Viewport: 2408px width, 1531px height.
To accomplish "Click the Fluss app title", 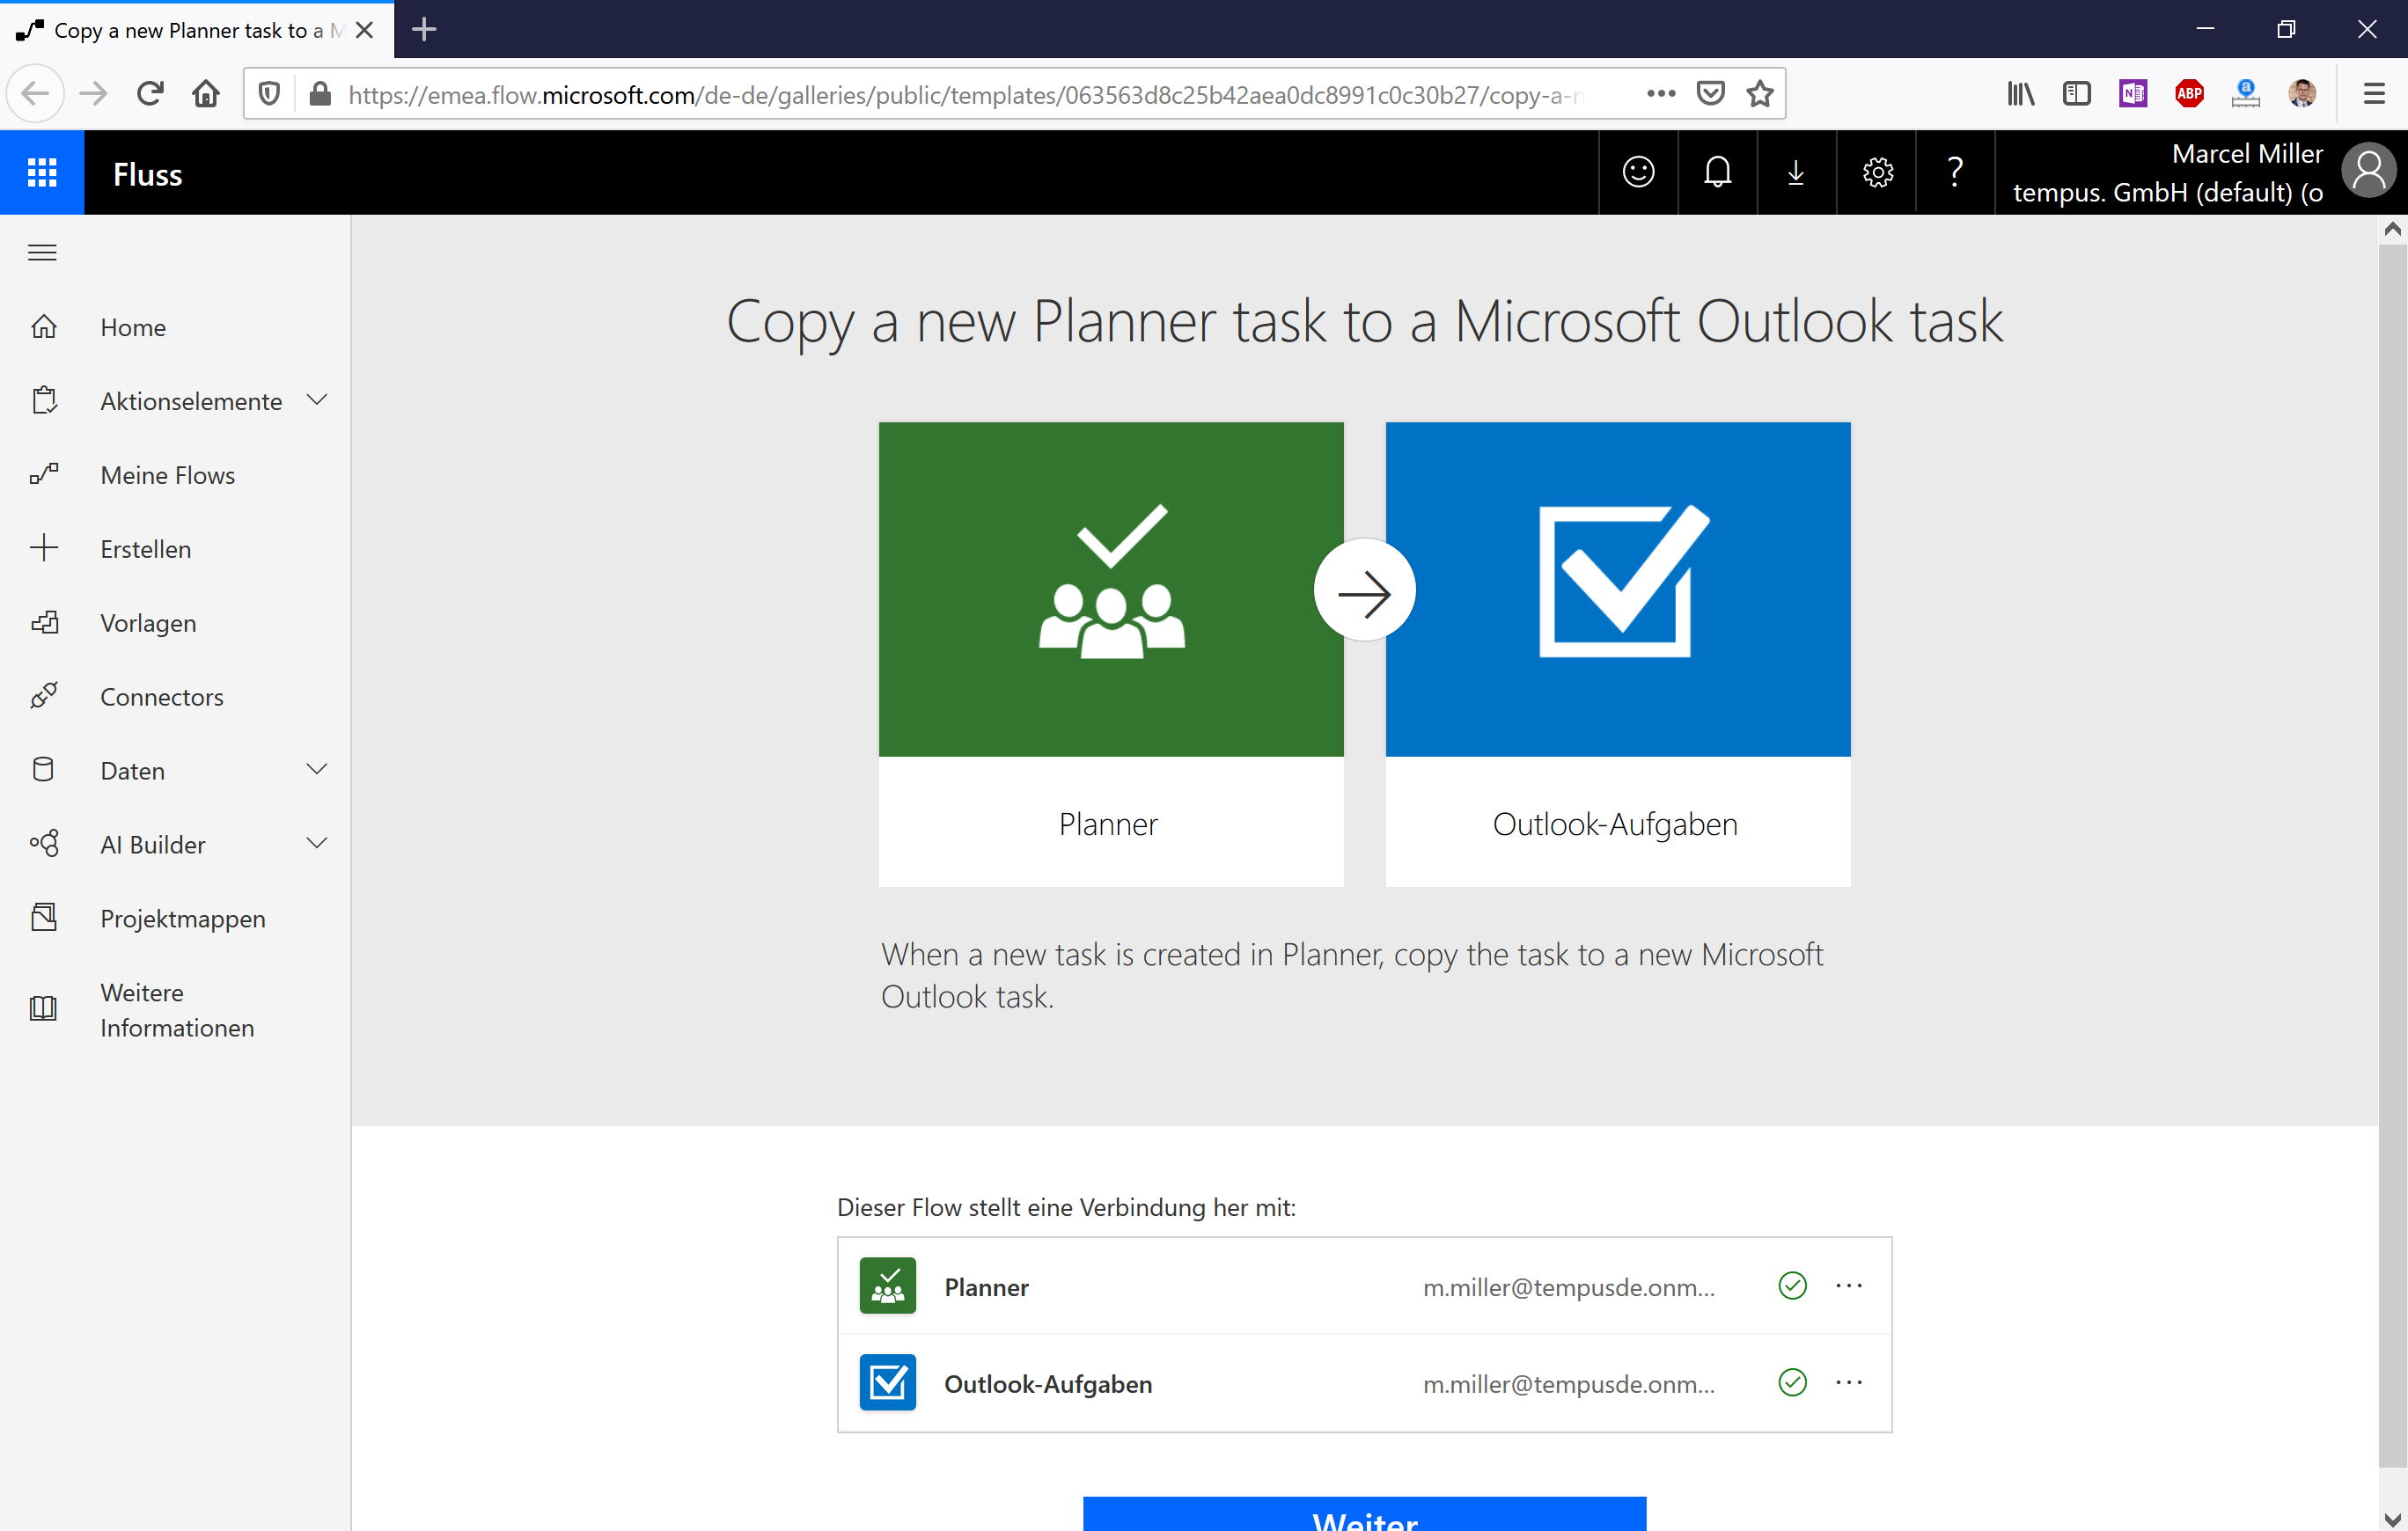I will click(147, 174).
